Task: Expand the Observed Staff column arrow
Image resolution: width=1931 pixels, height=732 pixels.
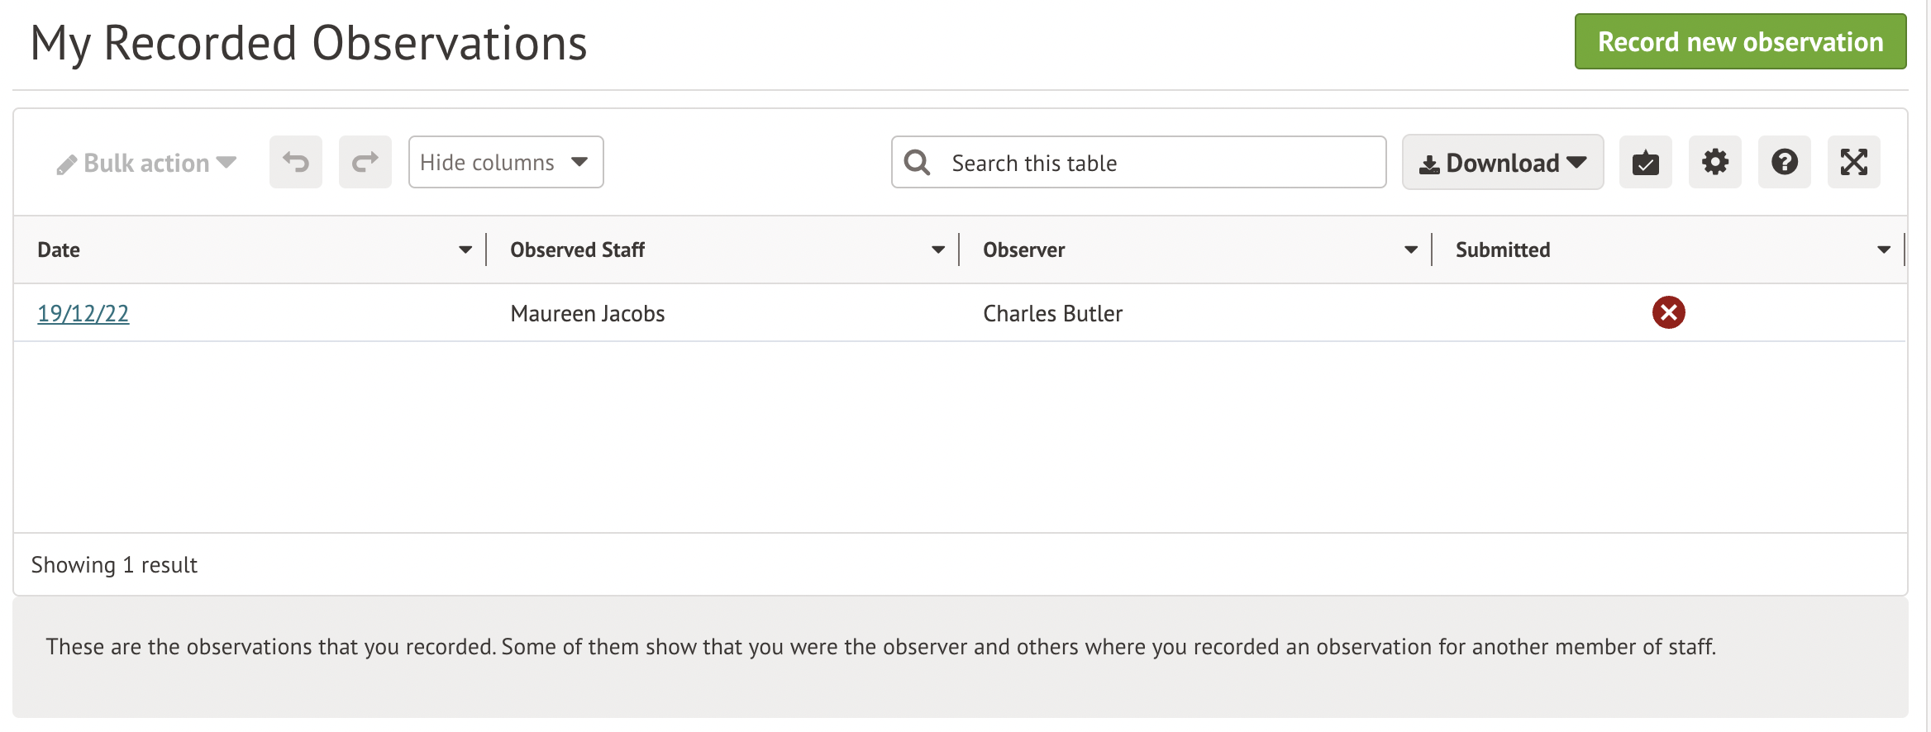Action: pyautogui.click(x=938, y=250)
